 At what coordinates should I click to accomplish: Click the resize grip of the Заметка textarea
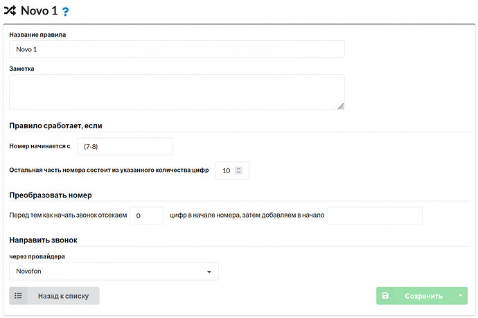click(x=341, y=106)
